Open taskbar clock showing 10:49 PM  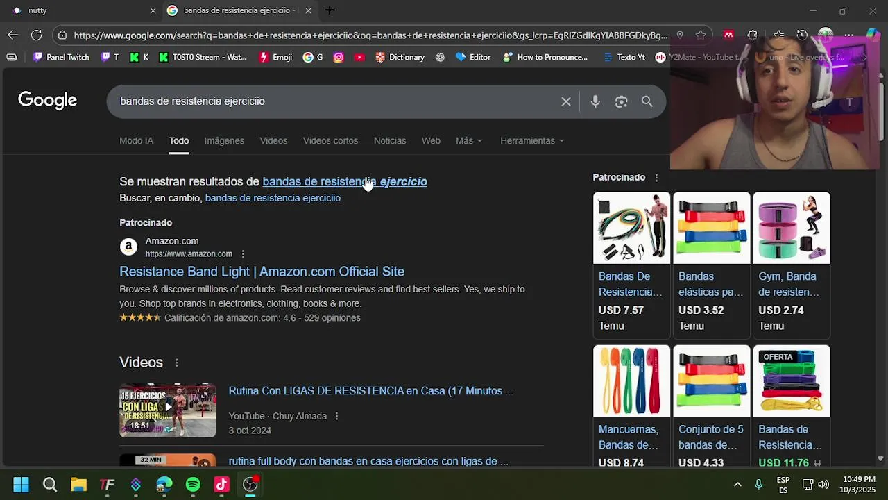click(859, 485)
